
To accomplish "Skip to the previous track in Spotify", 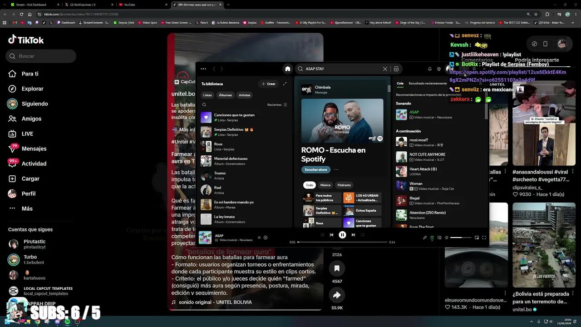I will pyautogui.click(x=331, y=235).
